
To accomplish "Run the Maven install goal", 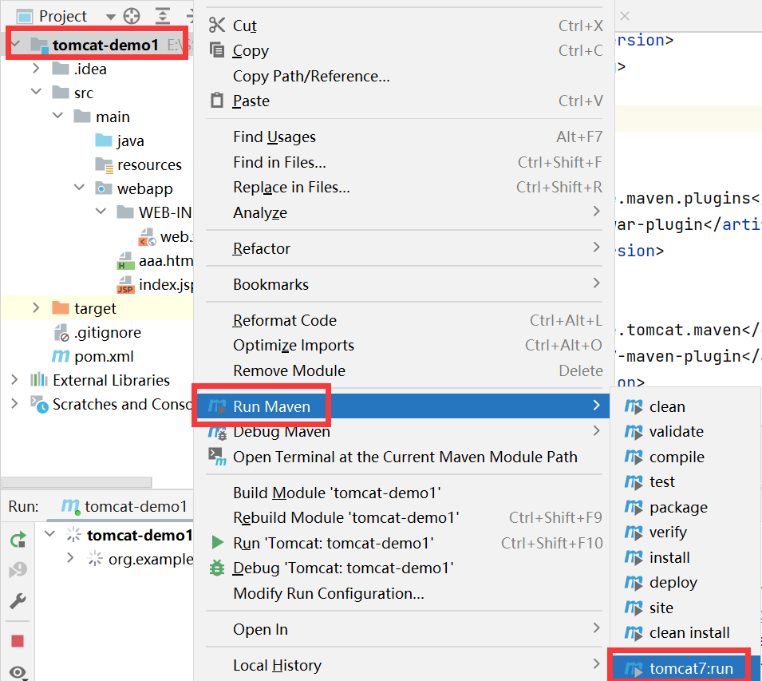I will coord(685,557).
